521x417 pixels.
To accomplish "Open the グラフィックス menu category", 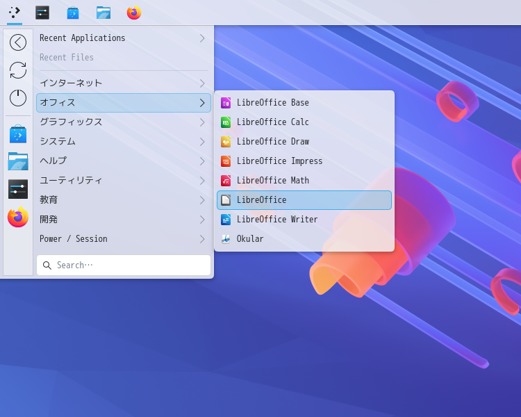I will tap(123, 122).
